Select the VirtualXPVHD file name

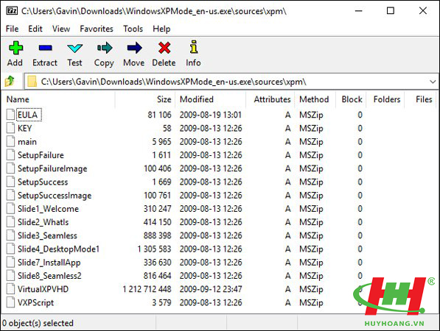point(43,289)
